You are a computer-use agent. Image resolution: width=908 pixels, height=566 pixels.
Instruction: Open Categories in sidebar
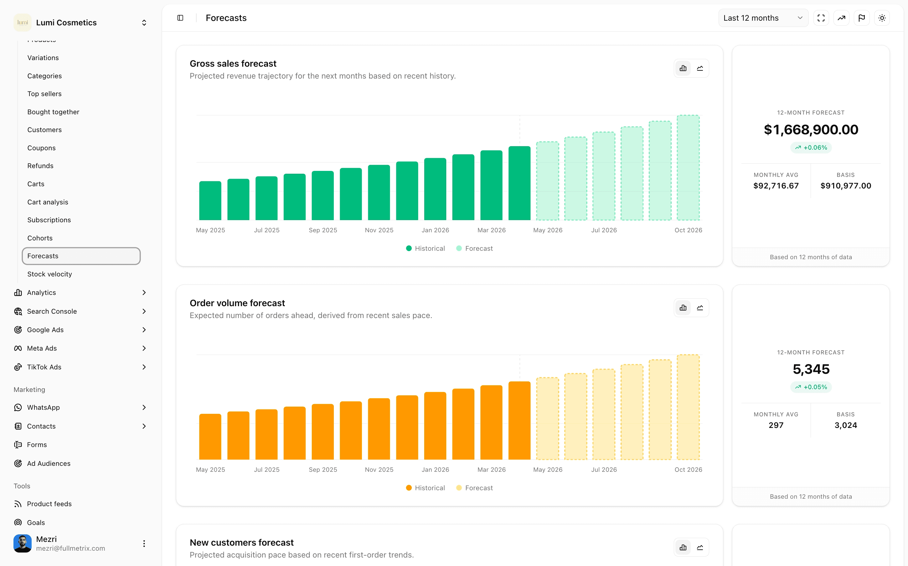click(x=44, y=76)
